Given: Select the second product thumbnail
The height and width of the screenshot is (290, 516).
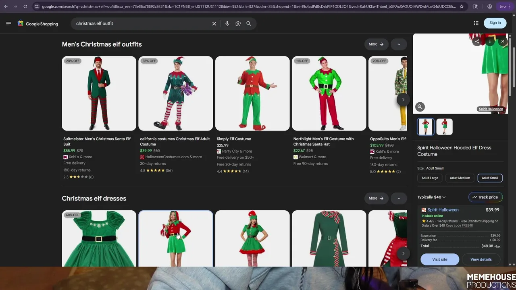Looking at the screenshot, I should (444, 126).
